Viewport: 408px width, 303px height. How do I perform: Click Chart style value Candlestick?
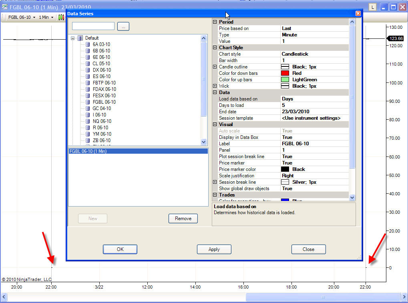pos(315,54)
